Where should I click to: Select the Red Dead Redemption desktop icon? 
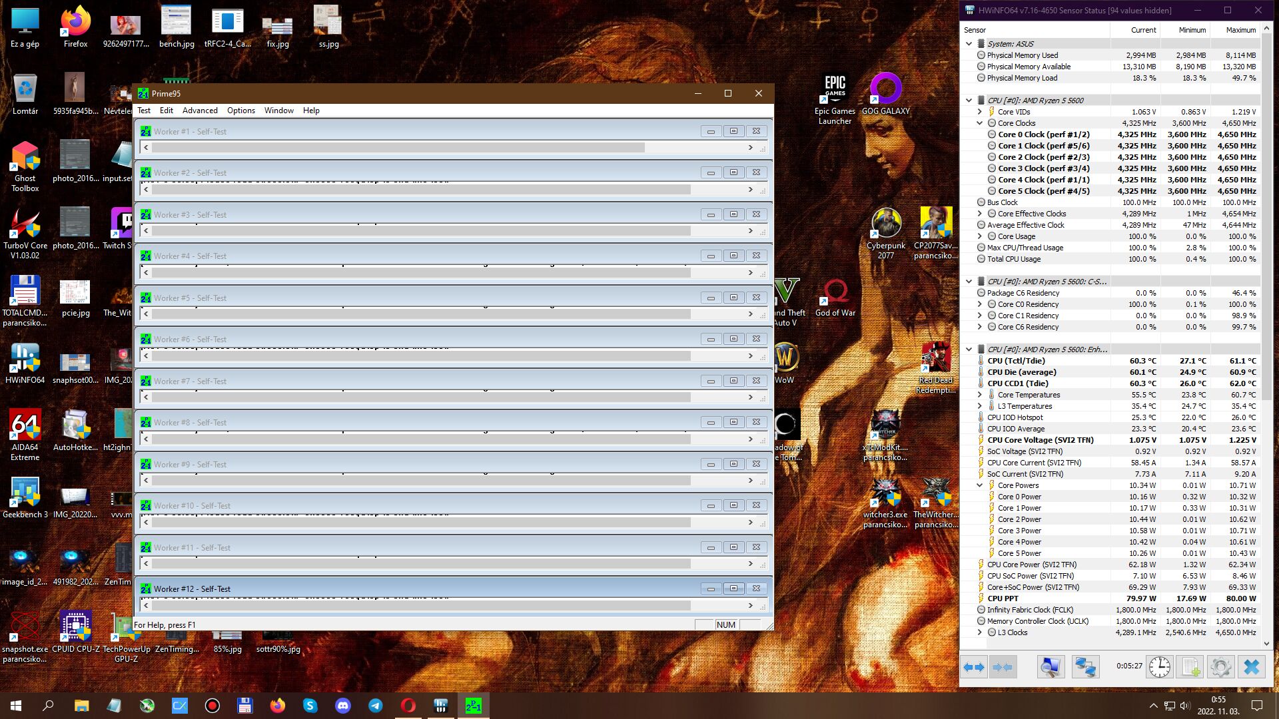(x=936, y=368)
